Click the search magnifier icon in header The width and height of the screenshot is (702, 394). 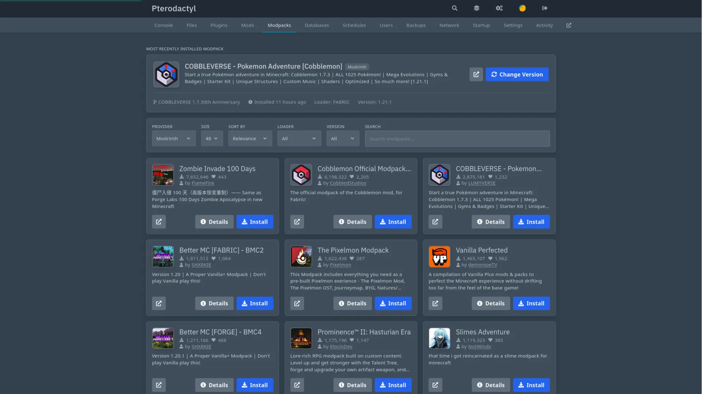pyautogui.click(x=454, y=8)
